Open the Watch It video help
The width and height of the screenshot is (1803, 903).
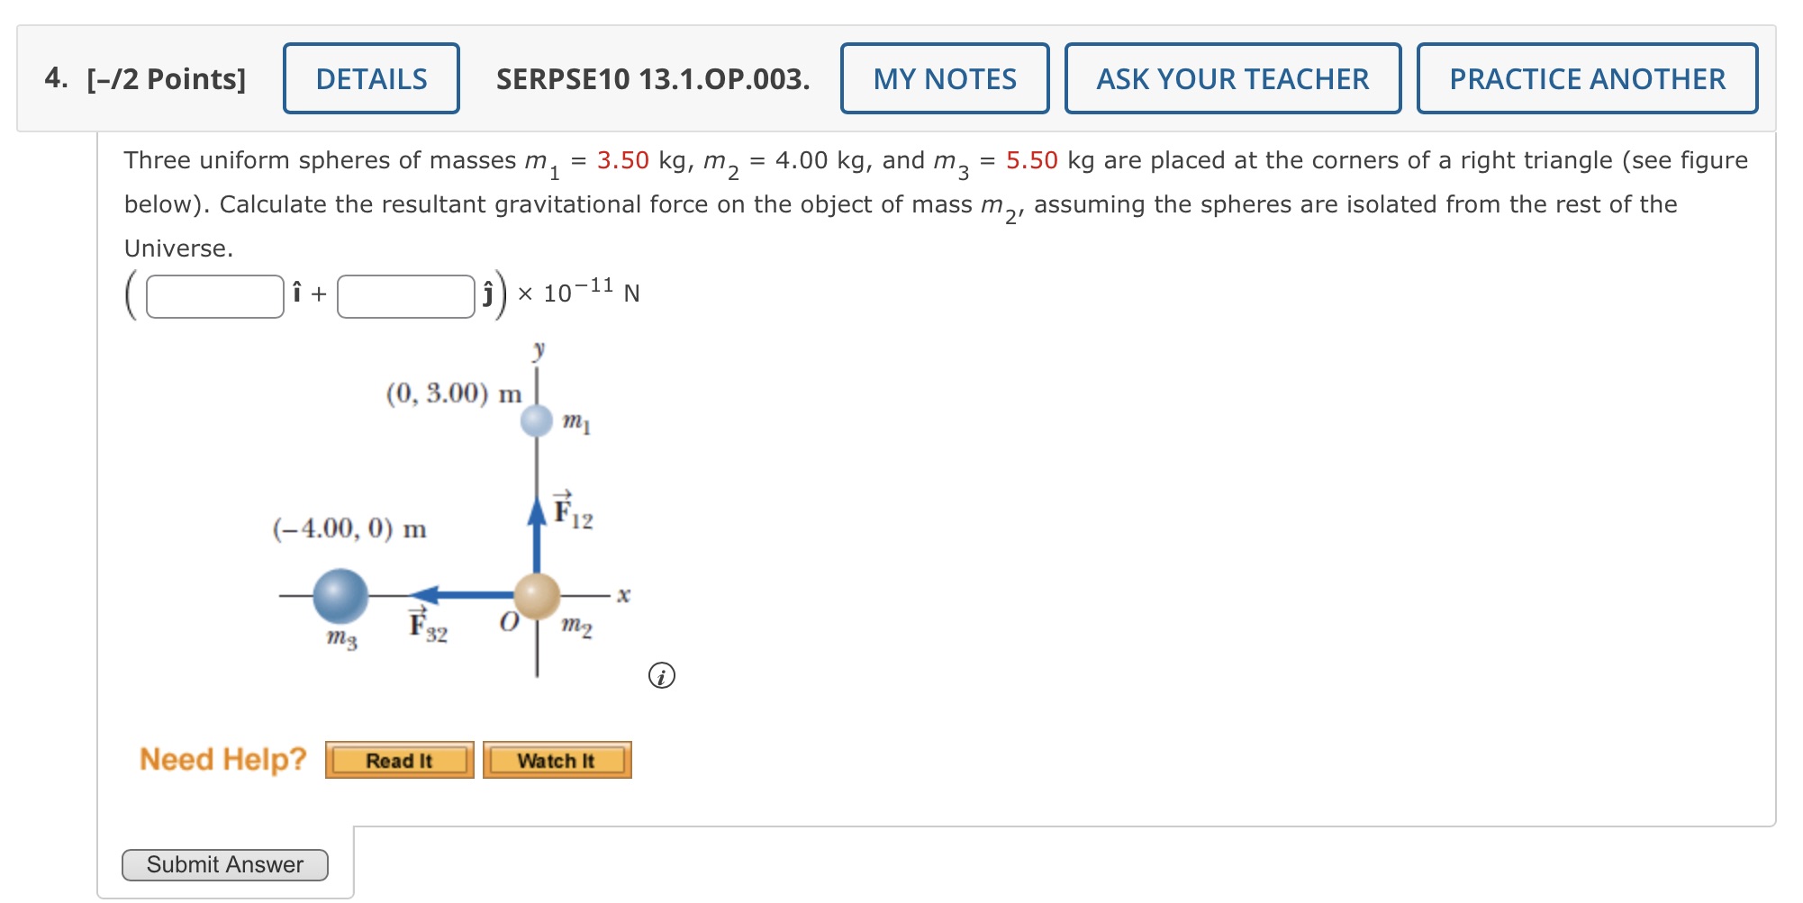pos(557,760)
